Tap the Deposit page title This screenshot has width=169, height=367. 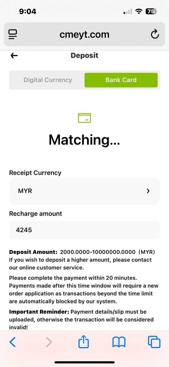point(85,55)
